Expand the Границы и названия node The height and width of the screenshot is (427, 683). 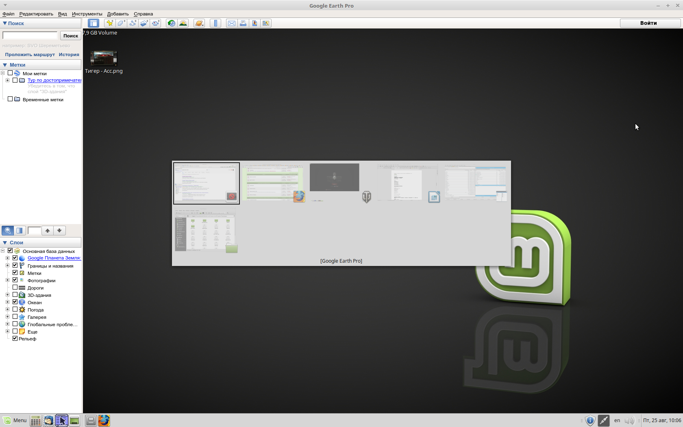click(x=7, y=266)
